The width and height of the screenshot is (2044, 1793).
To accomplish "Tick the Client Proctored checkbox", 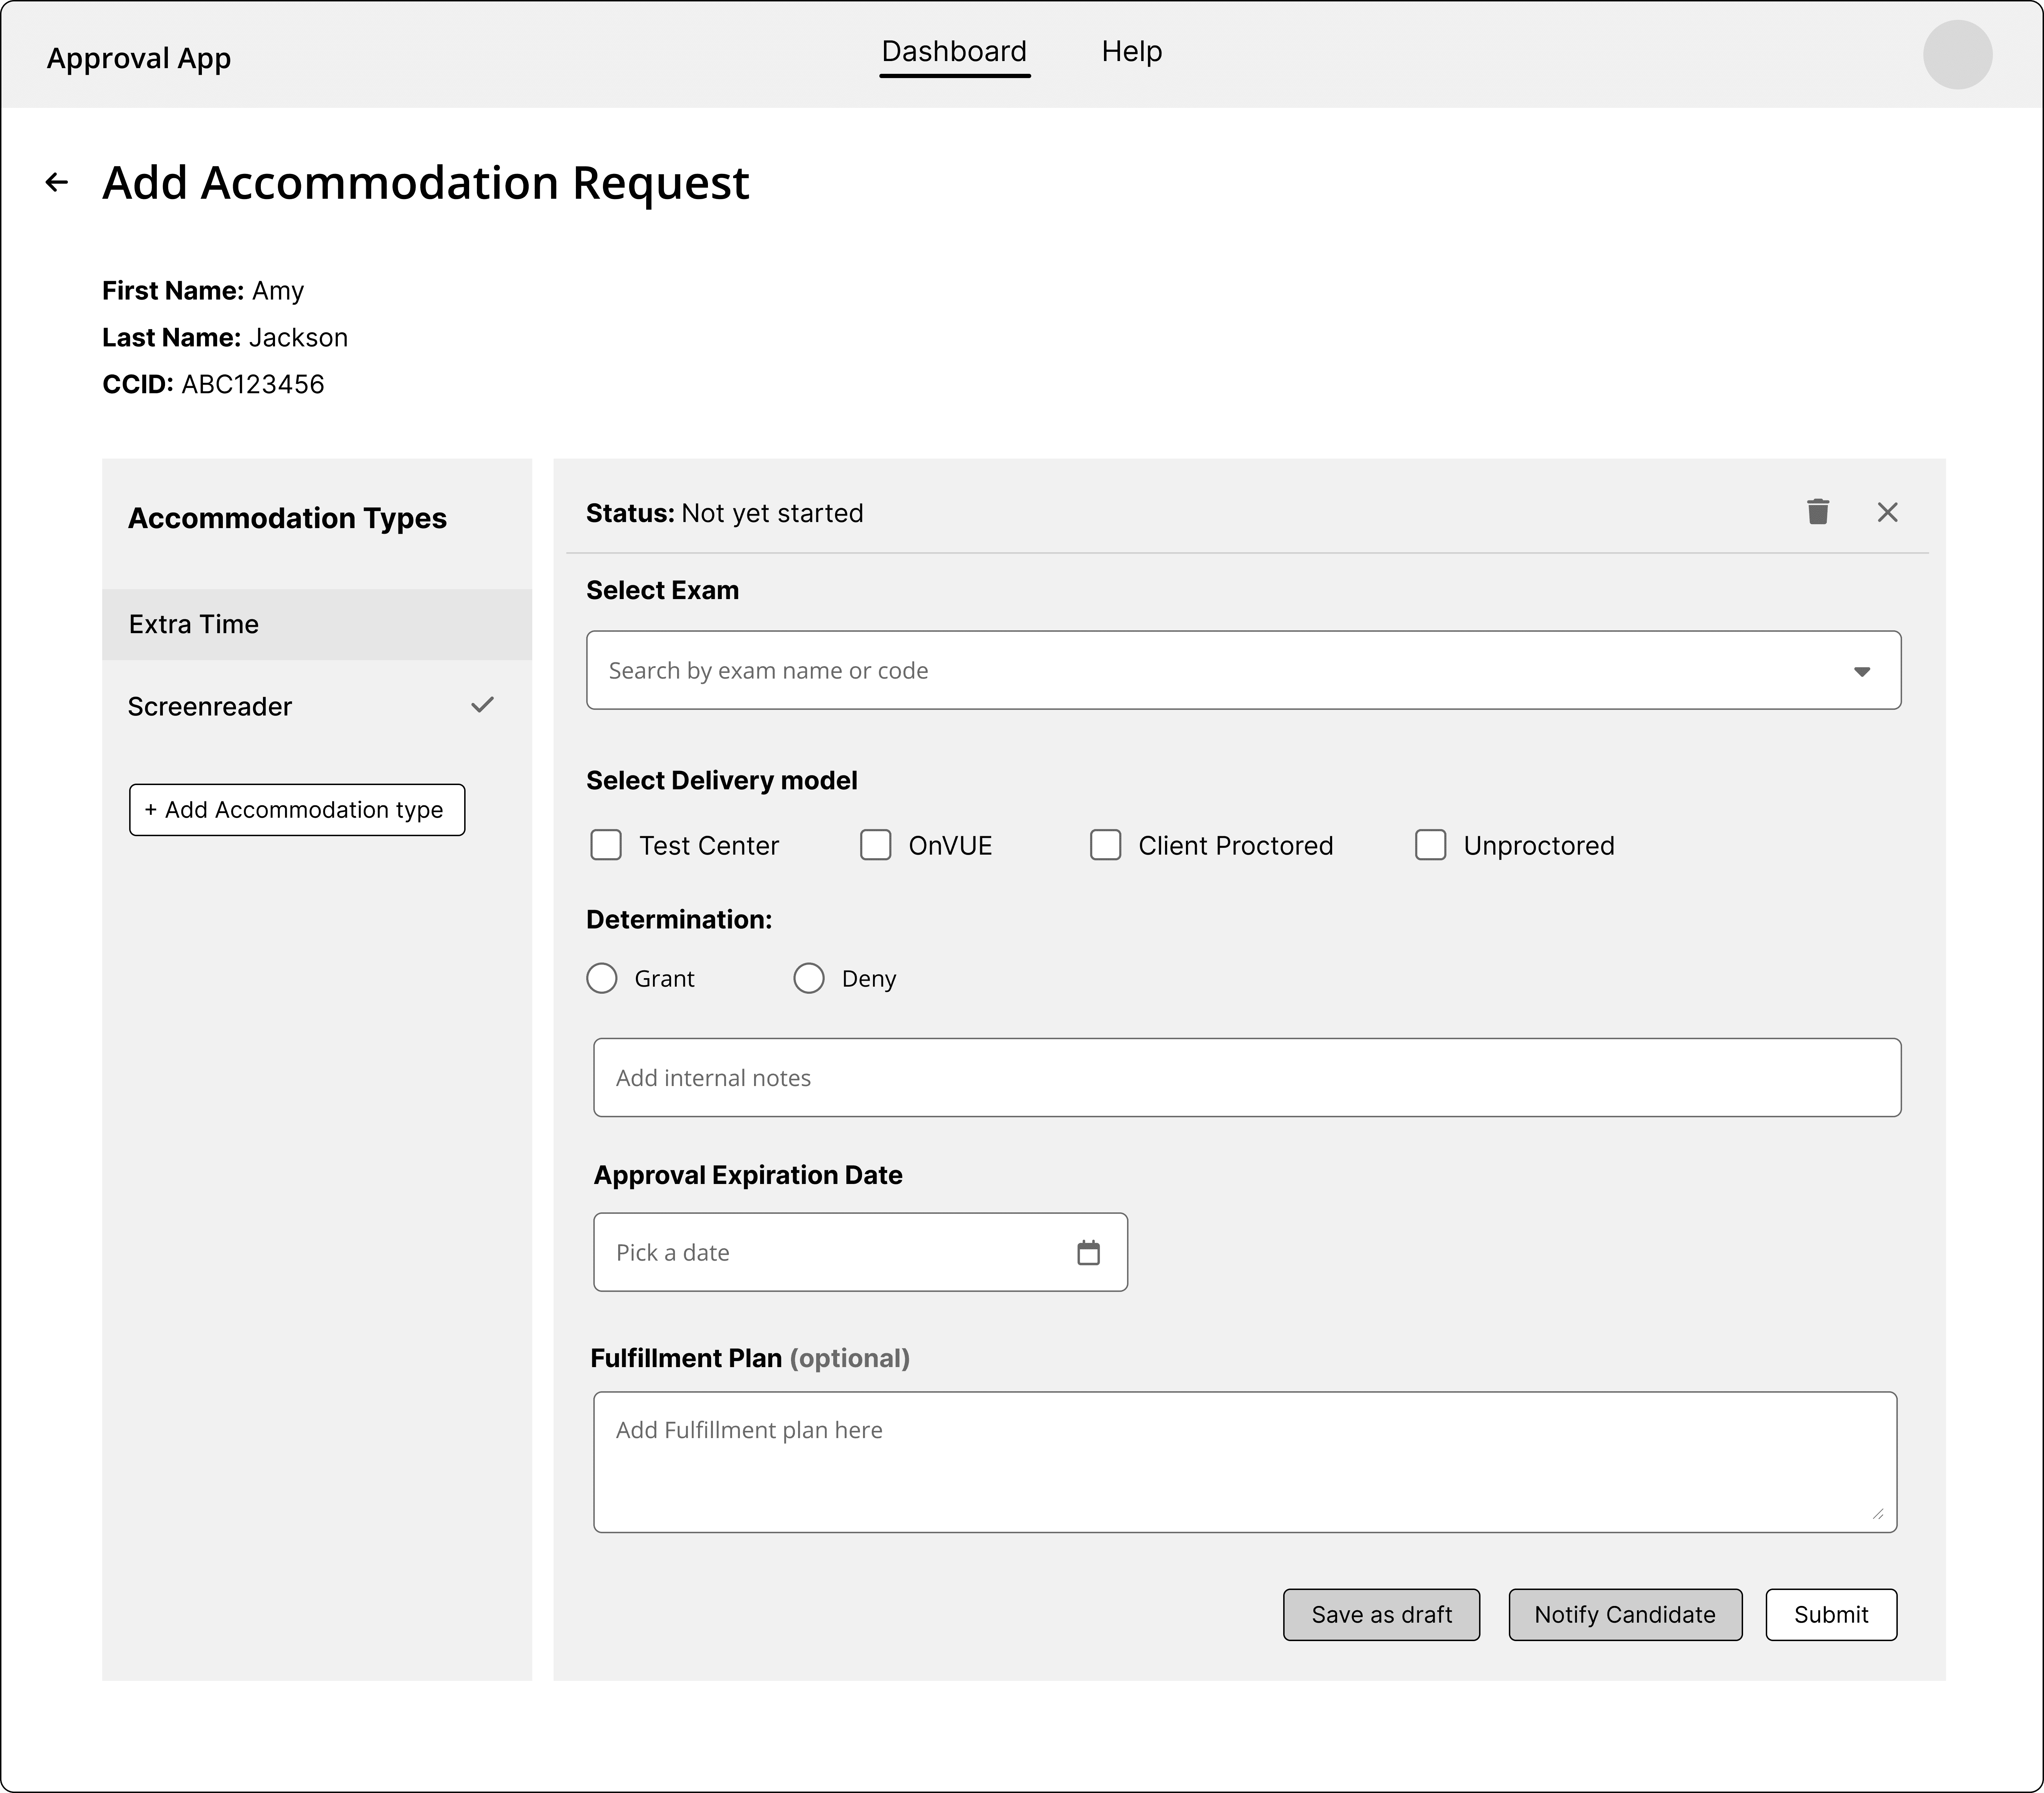I will click(x=1105, y=845).
